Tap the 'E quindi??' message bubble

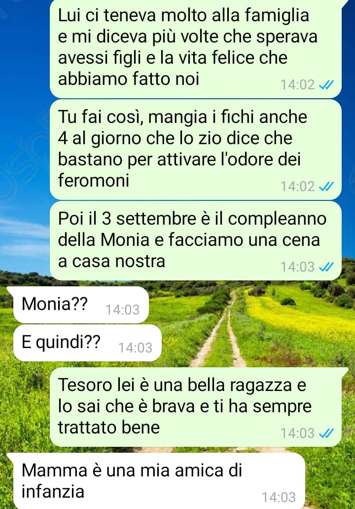point(87,343)
